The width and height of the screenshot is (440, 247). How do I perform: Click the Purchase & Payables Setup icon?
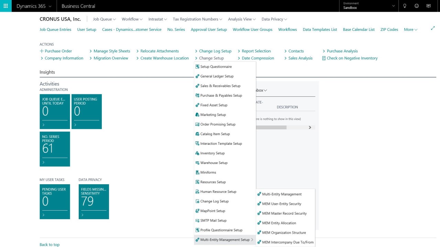[x=197, y=95]
